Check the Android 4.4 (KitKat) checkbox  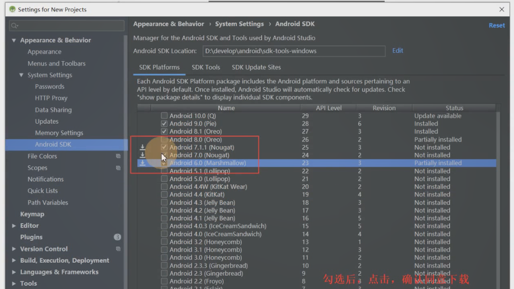click(x=164, y=195)
